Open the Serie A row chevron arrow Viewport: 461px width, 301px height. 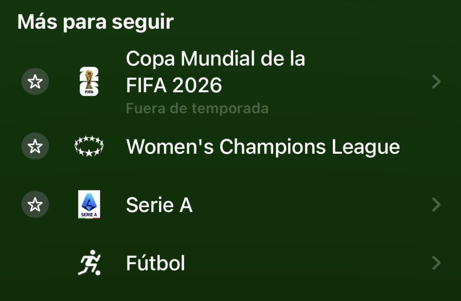[x=436, y=205]
